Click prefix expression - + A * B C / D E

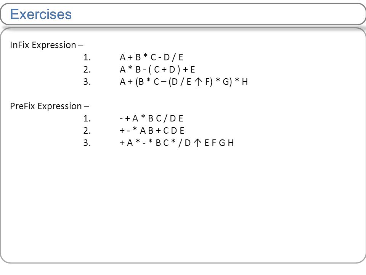(151, 118)
